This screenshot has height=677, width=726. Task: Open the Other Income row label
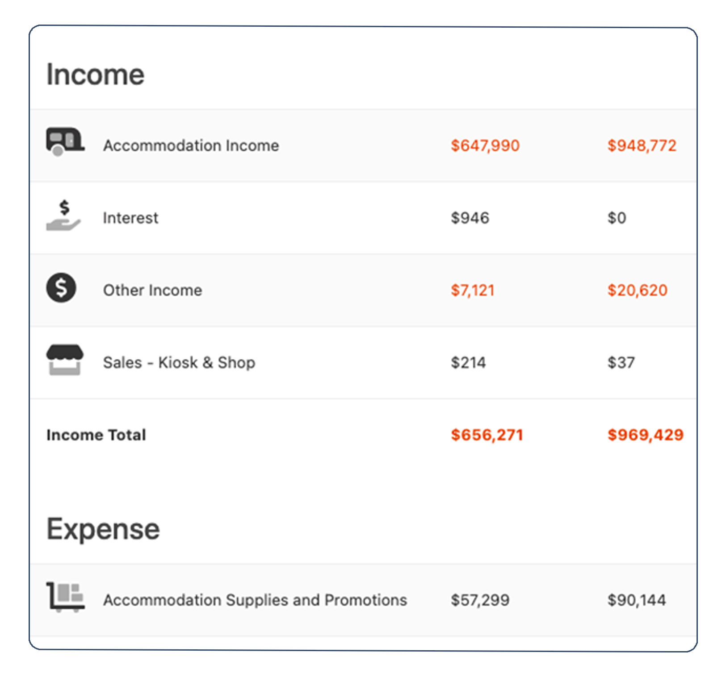coord(152,290)
